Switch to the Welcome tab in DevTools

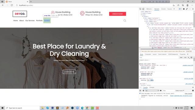tap(149, 9)
